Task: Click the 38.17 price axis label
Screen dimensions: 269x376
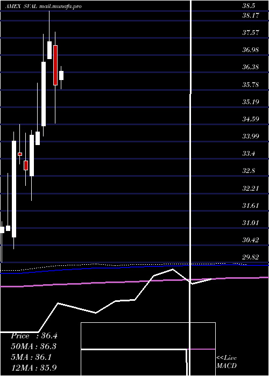Action: (251, 16)
